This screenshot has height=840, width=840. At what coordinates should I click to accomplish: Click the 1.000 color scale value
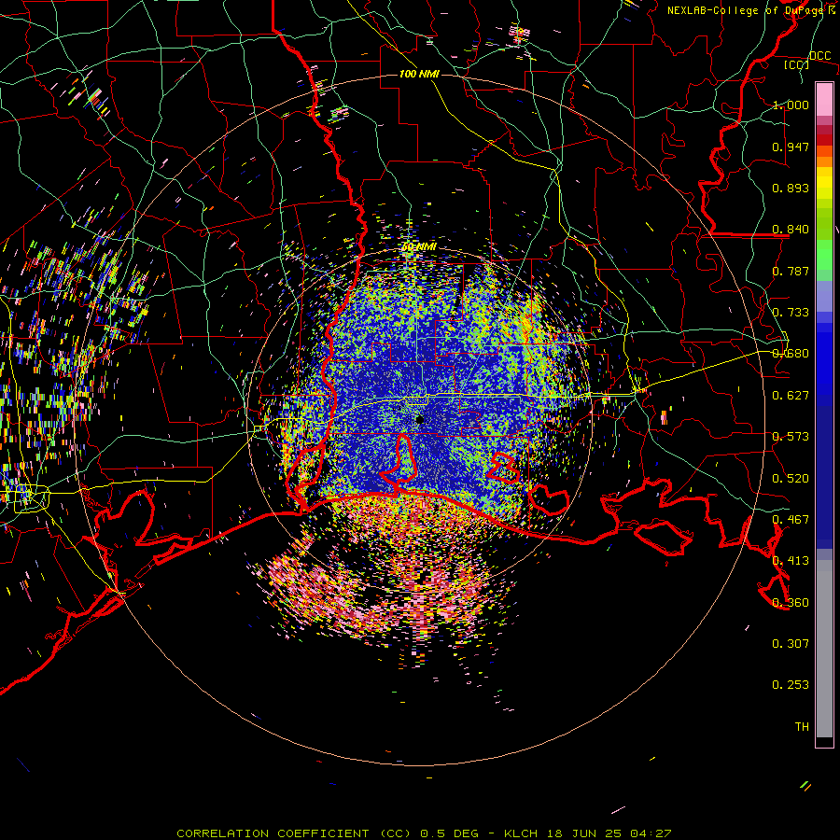click(x=791, y=105)
